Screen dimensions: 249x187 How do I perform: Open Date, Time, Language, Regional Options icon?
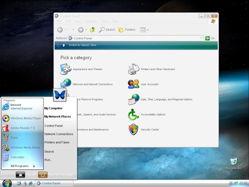coord(134,99)
